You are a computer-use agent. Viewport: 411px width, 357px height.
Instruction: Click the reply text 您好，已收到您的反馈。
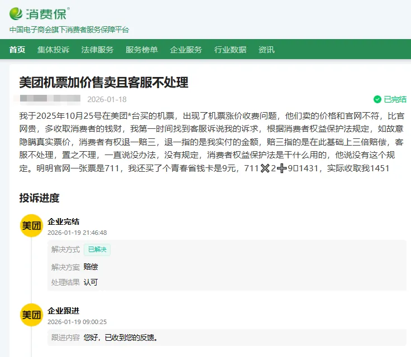121,337
